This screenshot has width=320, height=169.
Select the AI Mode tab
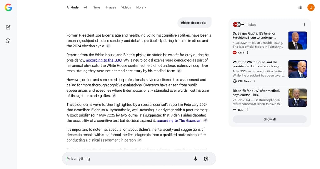pyautogui.click(x=72, y=7)
